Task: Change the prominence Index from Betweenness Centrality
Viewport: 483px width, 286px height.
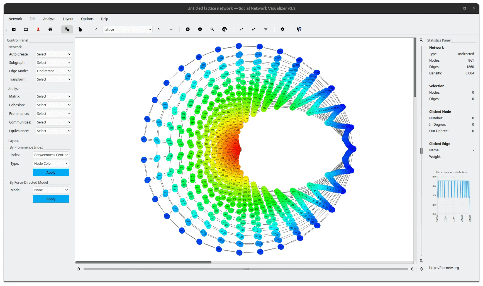Action: pos(51,155)
